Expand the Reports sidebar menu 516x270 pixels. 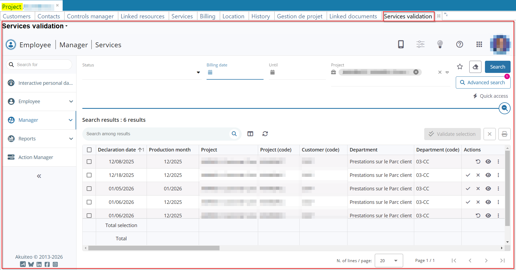point(71,139)
